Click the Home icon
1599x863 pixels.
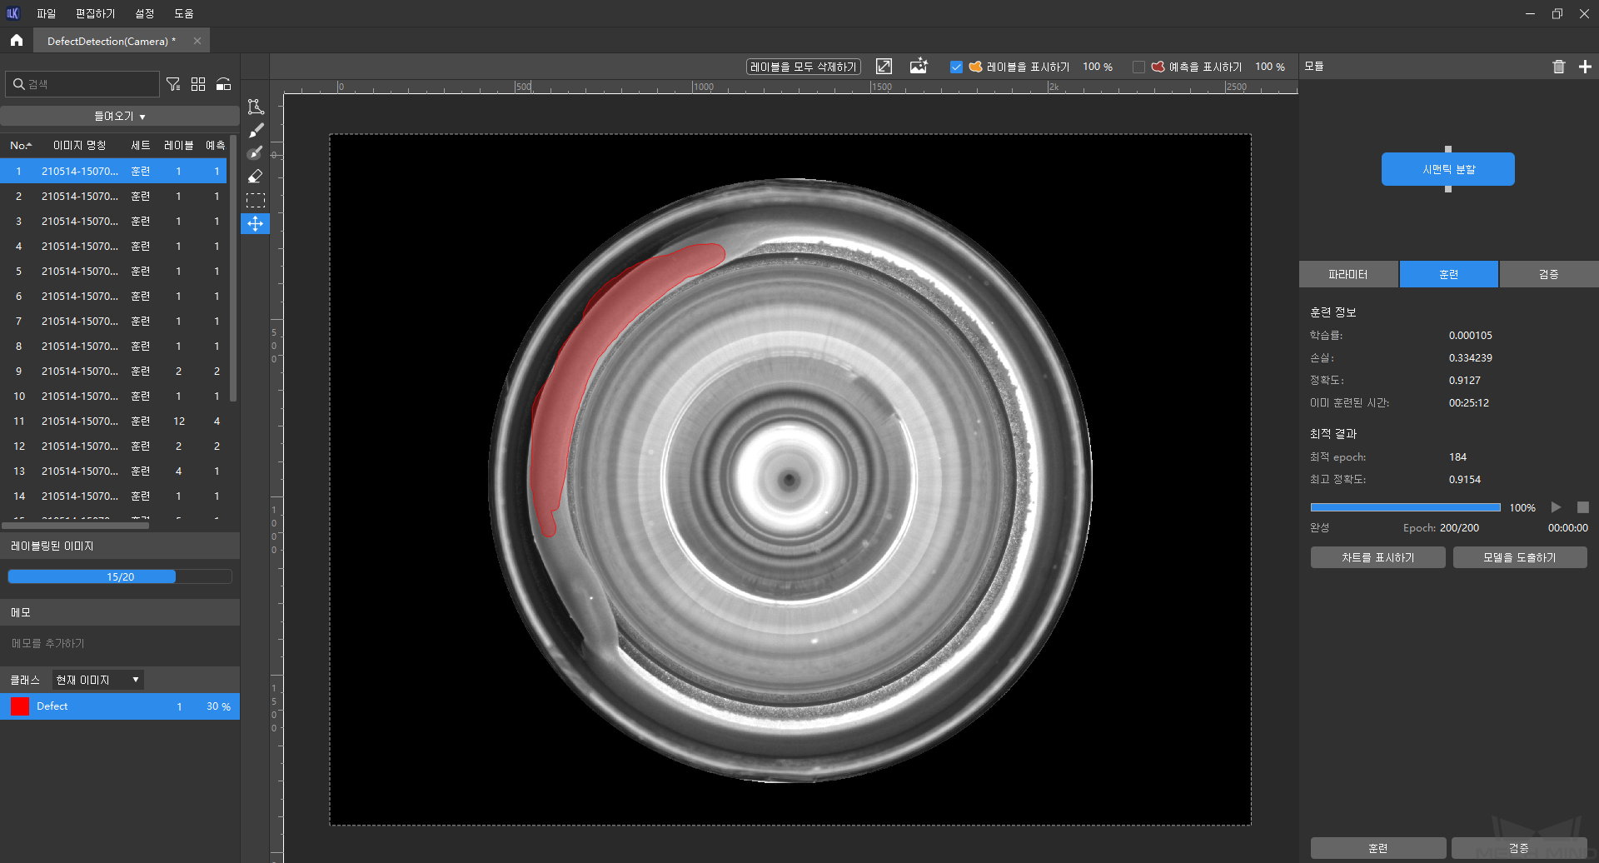17,40
